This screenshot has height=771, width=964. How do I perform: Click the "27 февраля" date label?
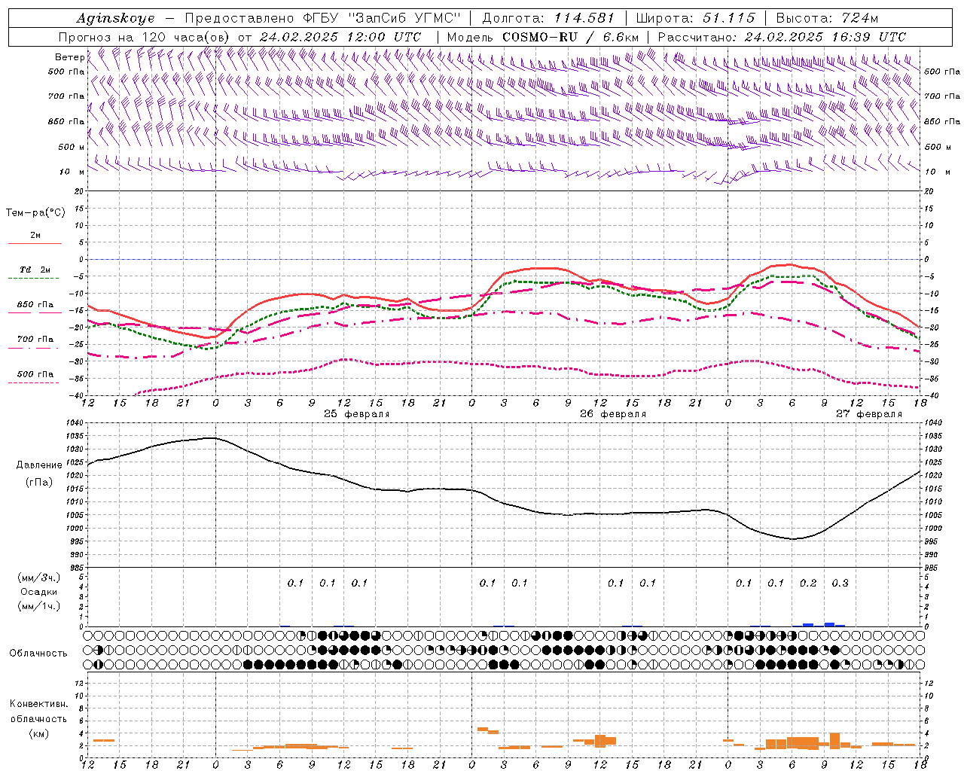tap(869, 414)
